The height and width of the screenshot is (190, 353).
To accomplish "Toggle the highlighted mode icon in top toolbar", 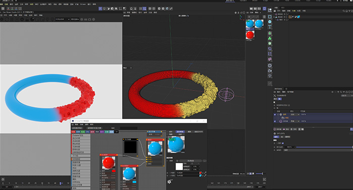I will coord(100,9).
